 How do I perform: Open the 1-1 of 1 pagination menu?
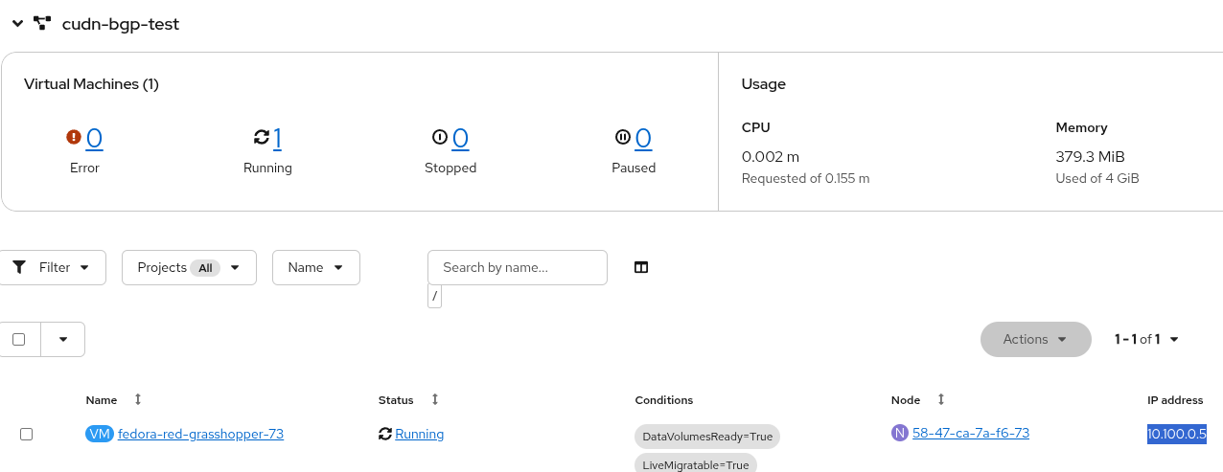pos(1146,339)
